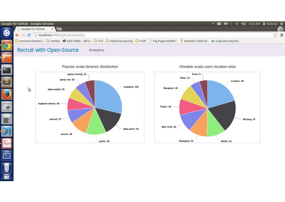Click the 'Pune: 9' label
Viewport: 285px width, 202px height.
(196, 74)
